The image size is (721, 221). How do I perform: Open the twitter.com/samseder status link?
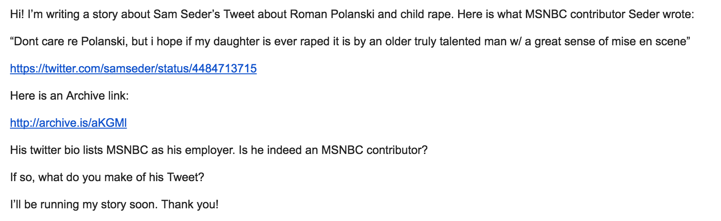[x=133, y=69]
